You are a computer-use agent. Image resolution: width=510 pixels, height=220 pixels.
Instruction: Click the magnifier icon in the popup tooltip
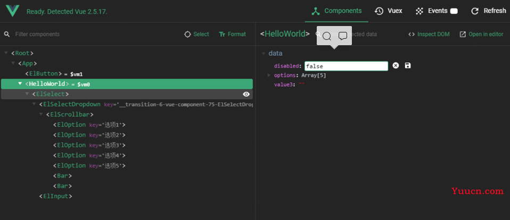pos(327,36)
